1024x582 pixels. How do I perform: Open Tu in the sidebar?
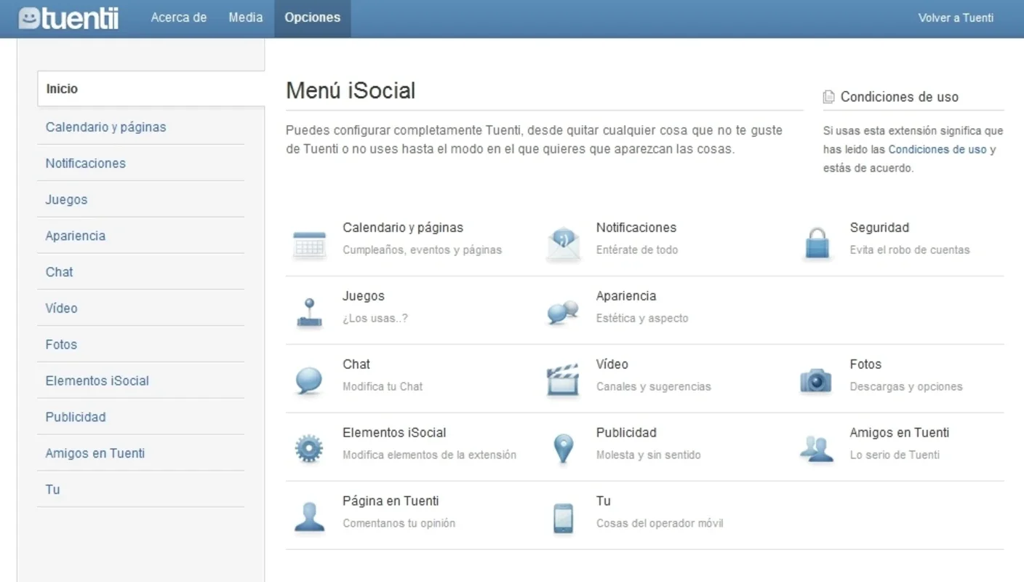tap(52, 490)
